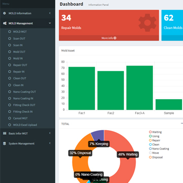The width and height of the screenshot is (183, 183).
Task: Click the arrow icon next to More info
Action: pos(115,38)
